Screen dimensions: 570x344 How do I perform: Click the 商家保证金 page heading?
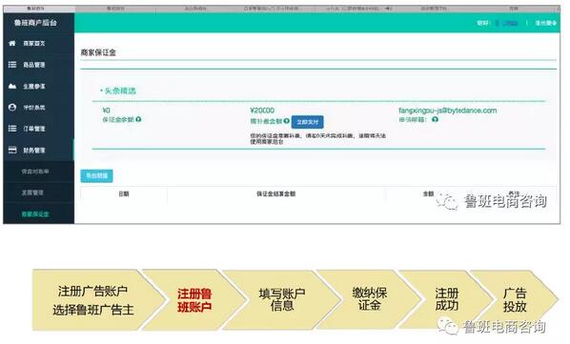[x=98, y=52]
